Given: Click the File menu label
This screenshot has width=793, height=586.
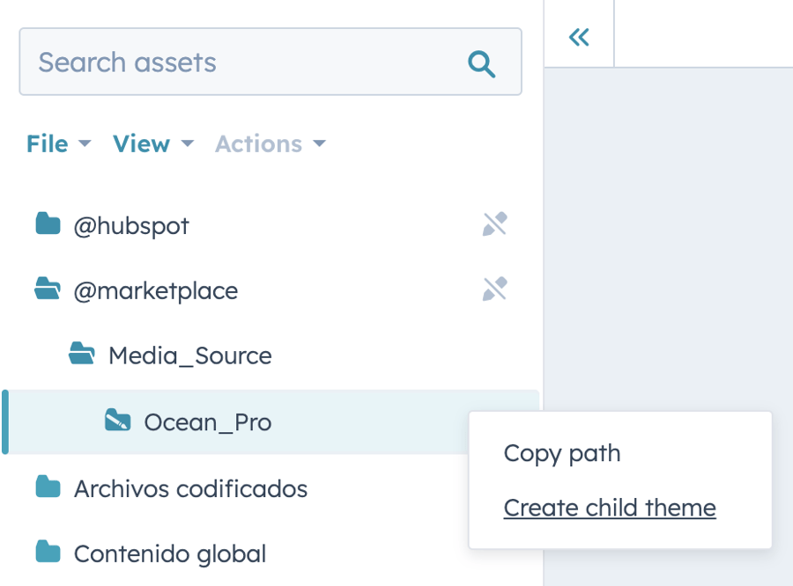Looking at the screenshot, I should (47, 143).
